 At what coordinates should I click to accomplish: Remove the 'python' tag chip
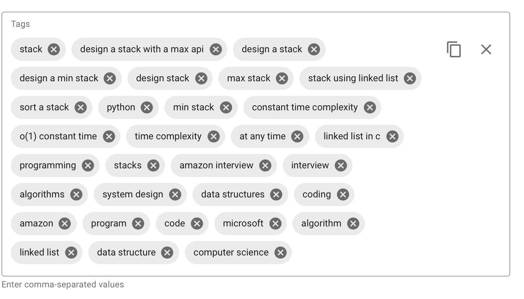[x=147, y=107]
